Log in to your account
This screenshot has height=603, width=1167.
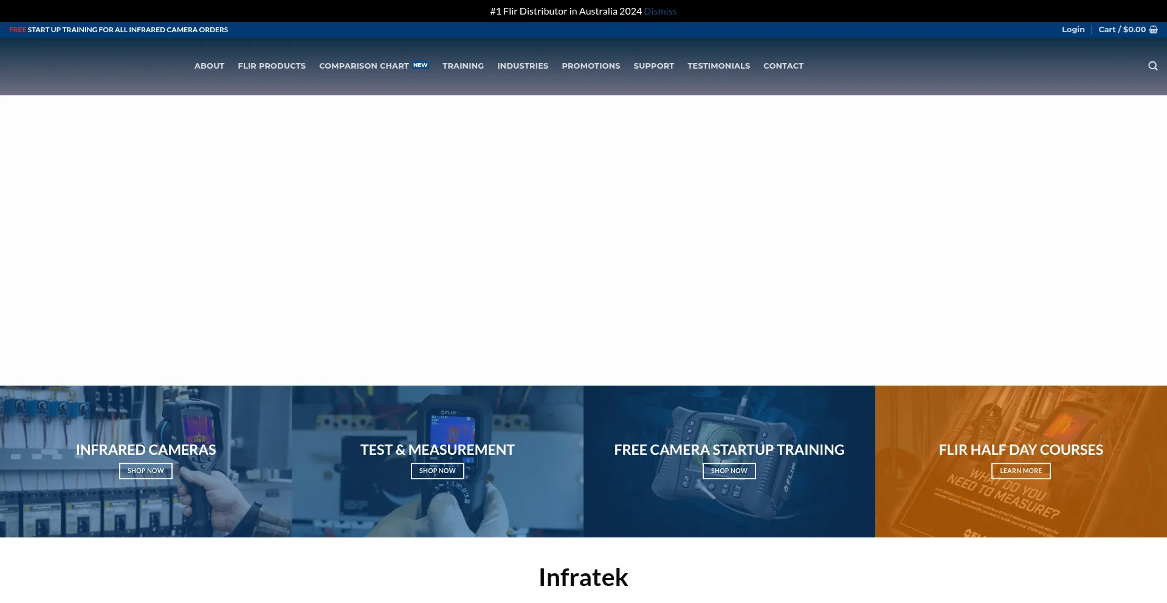click(x=1073, y=29)
